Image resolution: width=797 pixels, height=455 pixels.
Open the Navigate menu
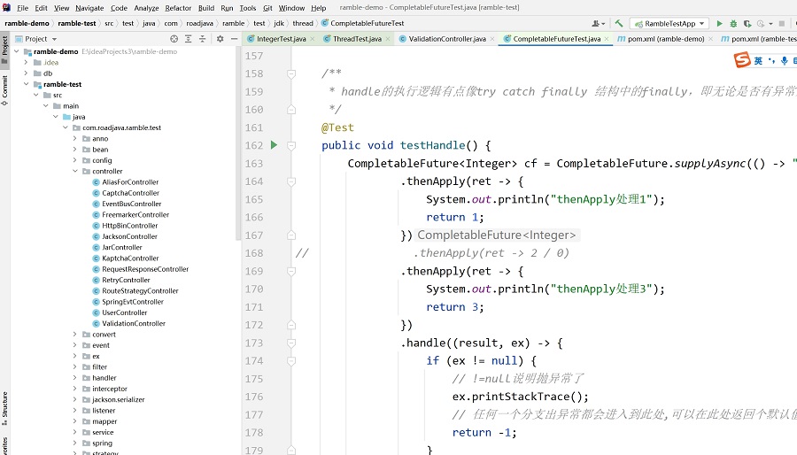click(x=89, y=8)
